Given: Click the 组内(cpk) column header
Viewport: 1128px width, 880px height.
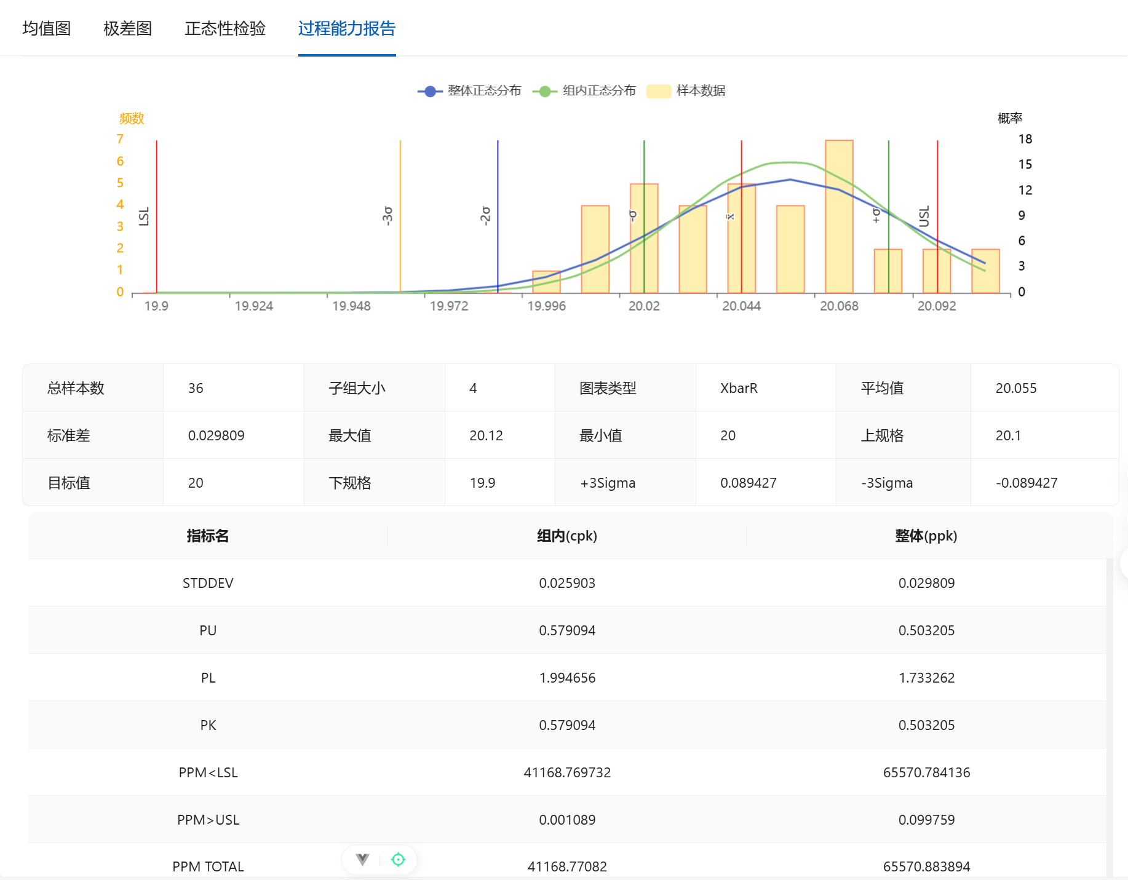Looking at the screenshot, I should point(566,536).
